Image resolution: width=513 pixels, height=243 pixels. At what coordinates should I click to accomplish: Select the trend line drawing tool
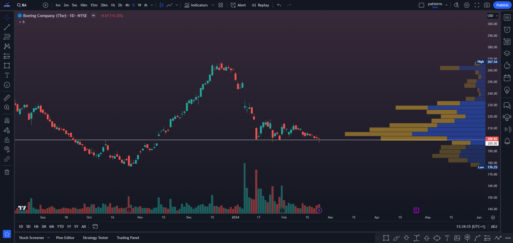pyautogui.click(x=7, y=27)
